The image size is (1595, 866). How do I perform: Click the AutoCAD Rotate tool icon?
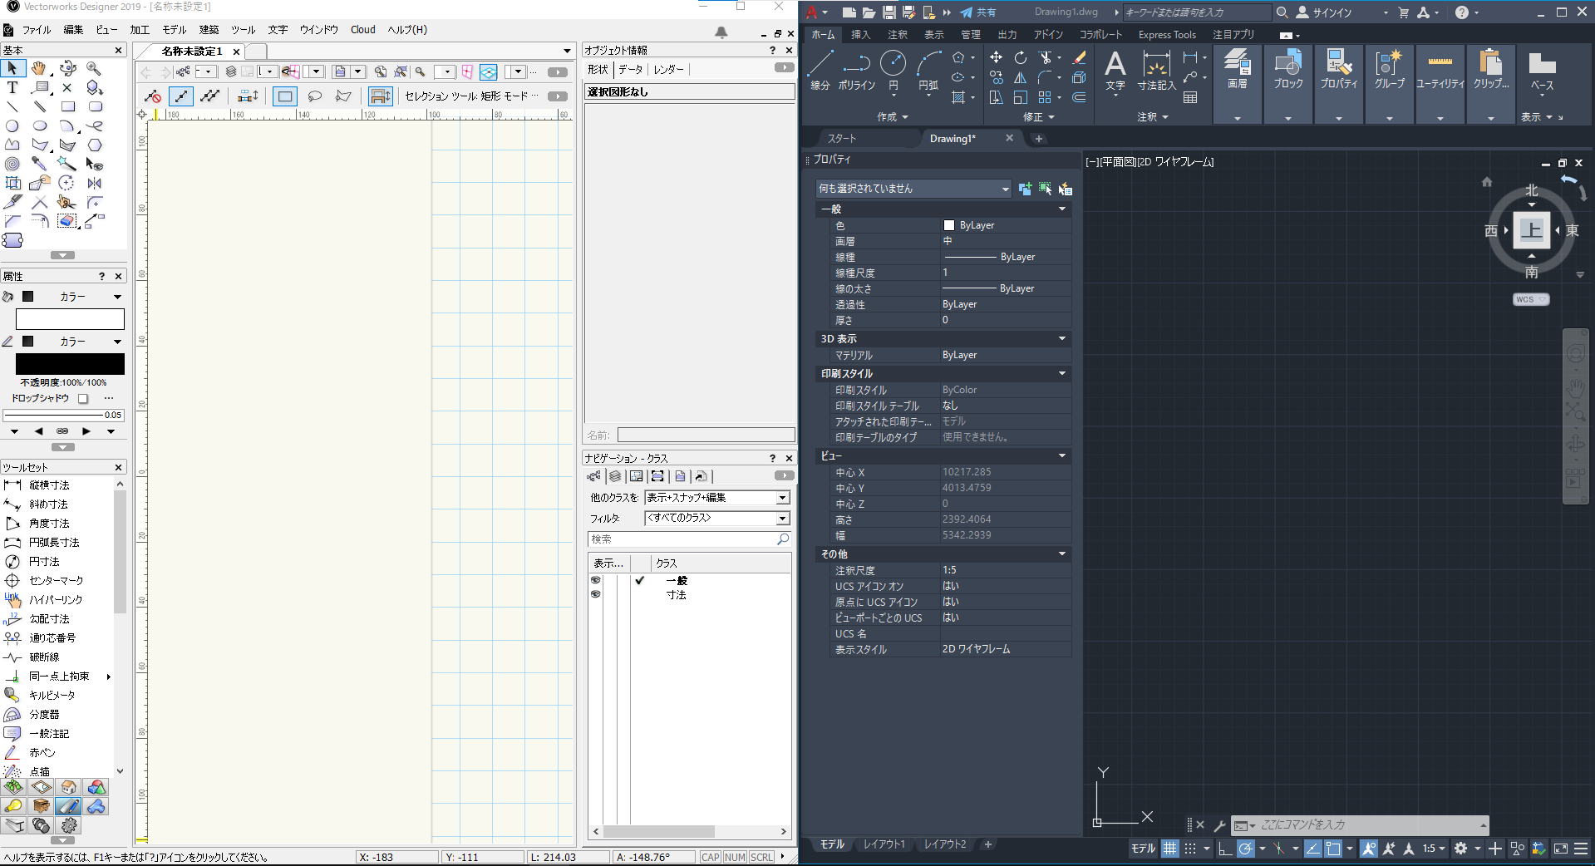pos(1021,57)
